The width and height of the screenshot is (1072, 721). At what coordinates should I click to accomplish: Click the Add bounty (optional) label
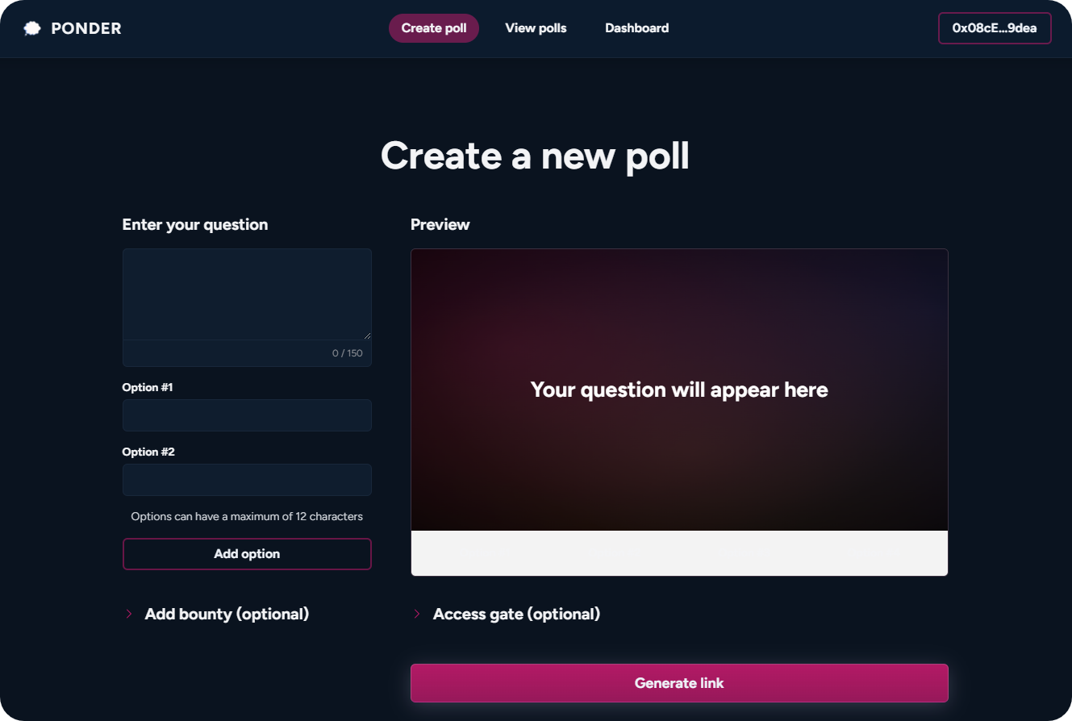click(227, 615)
